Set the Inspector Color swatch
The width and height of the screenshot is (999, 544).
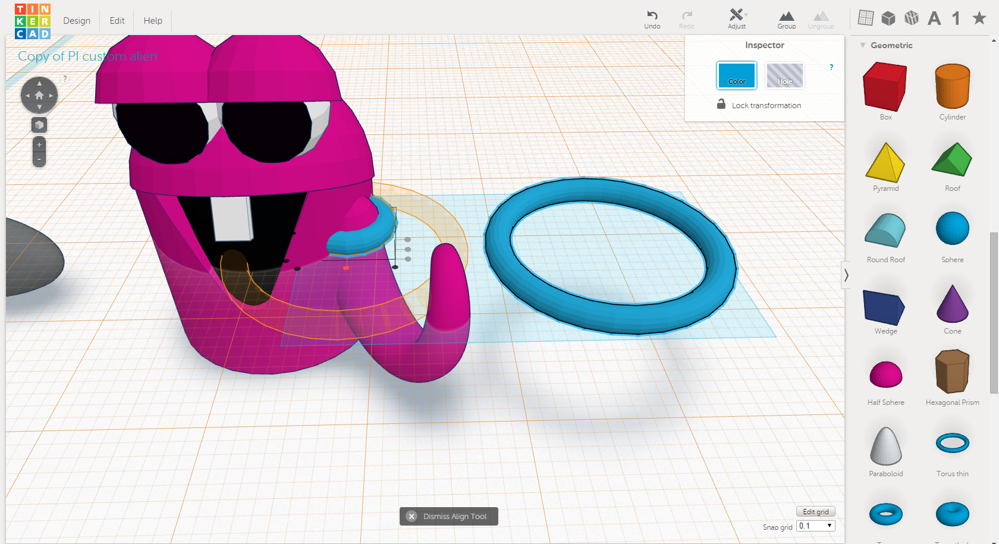737,76
